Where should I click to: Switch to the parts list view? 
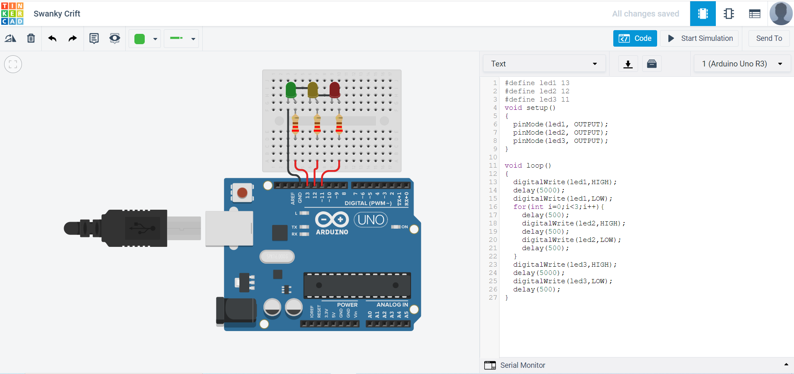pyautogui.click(x=754, y=13)
